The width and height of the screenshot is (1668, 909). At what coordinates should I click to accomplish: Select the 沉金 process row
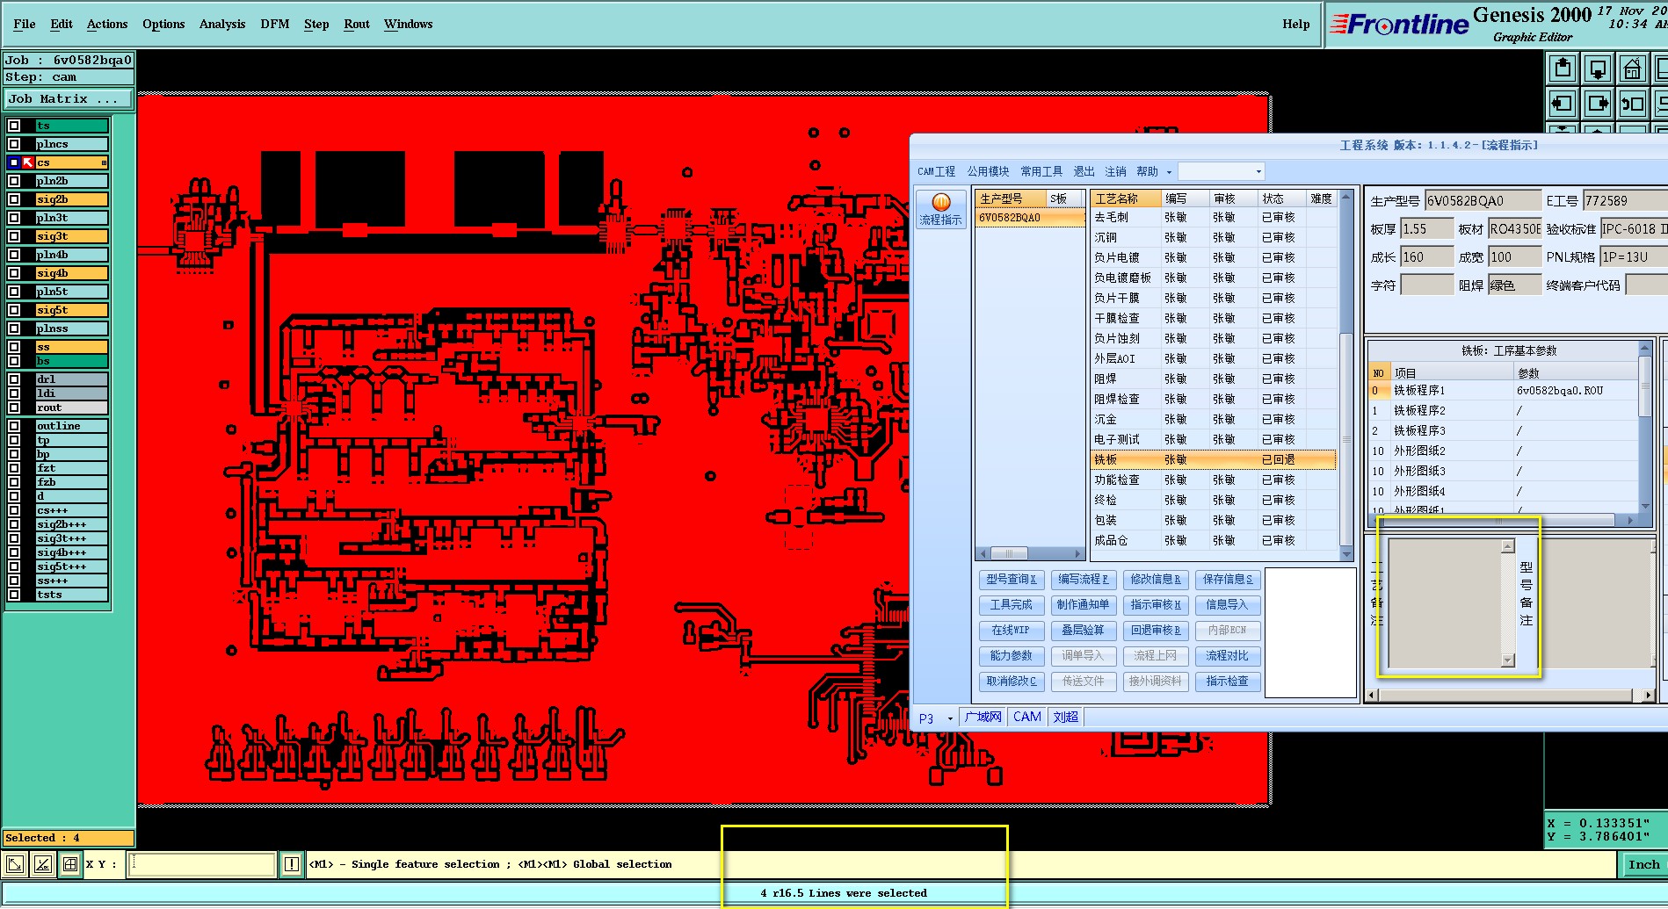click(x=1213, y=419)
